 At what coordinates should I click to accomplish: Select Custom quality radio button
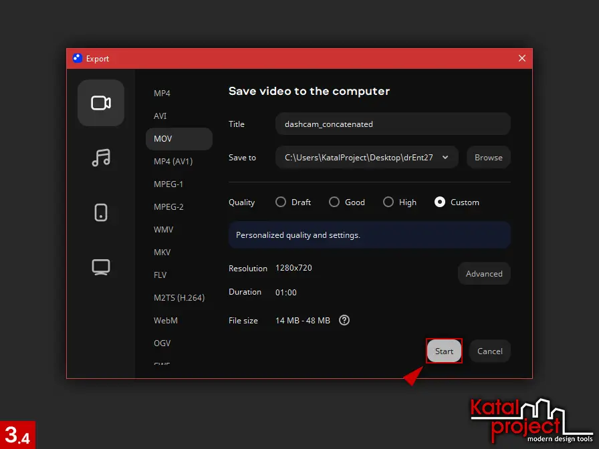440,202
